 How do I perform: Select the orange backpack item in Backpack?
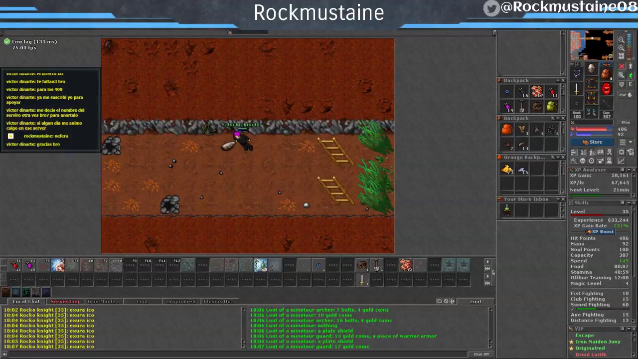click(507, 130)
